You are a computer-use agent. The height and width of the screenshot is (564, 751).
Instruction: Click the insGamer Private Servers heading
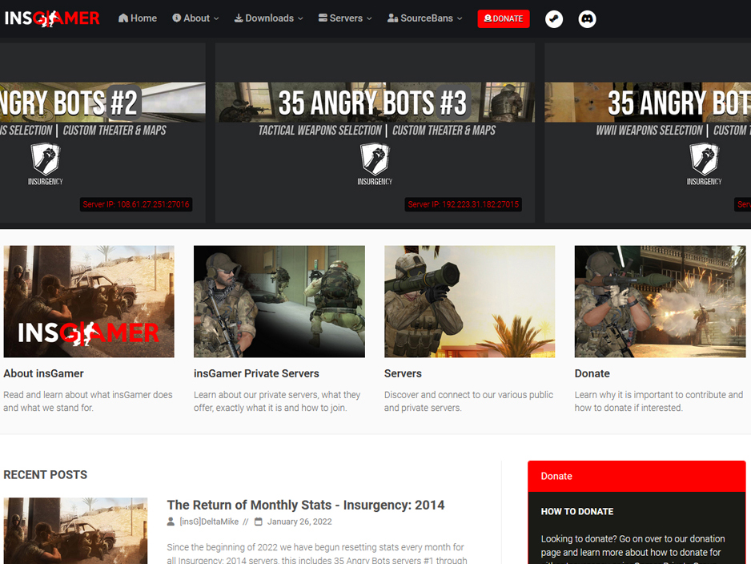point(256,373)
